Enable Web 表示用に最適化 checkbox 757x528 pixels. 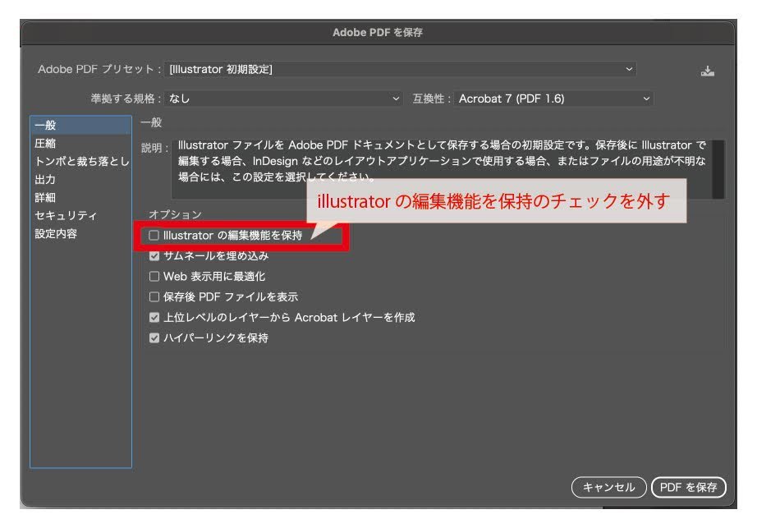coord(154,276)
